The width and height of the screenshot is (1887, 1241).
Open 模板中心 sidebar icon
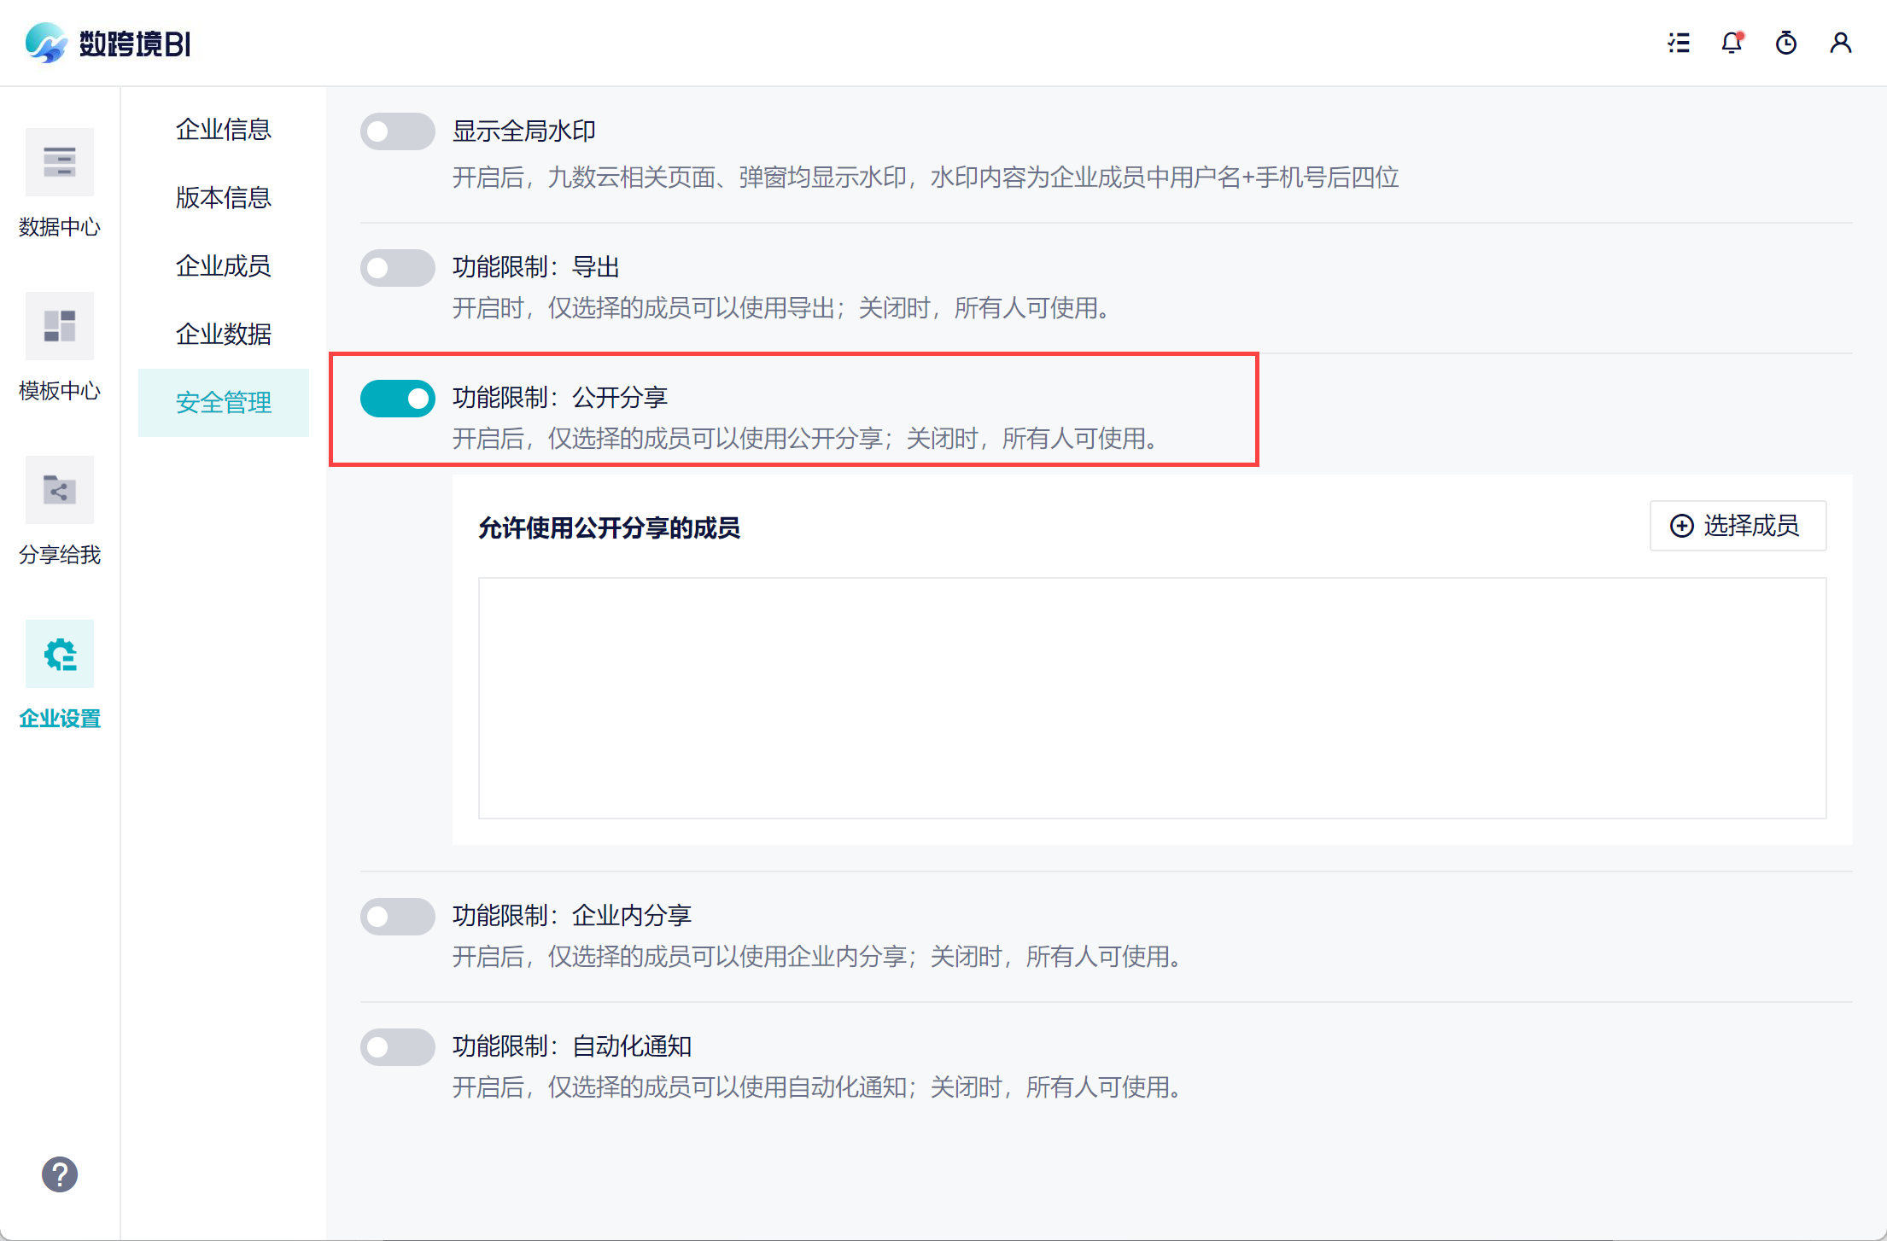pyautogui.click(x=60, y=326)
